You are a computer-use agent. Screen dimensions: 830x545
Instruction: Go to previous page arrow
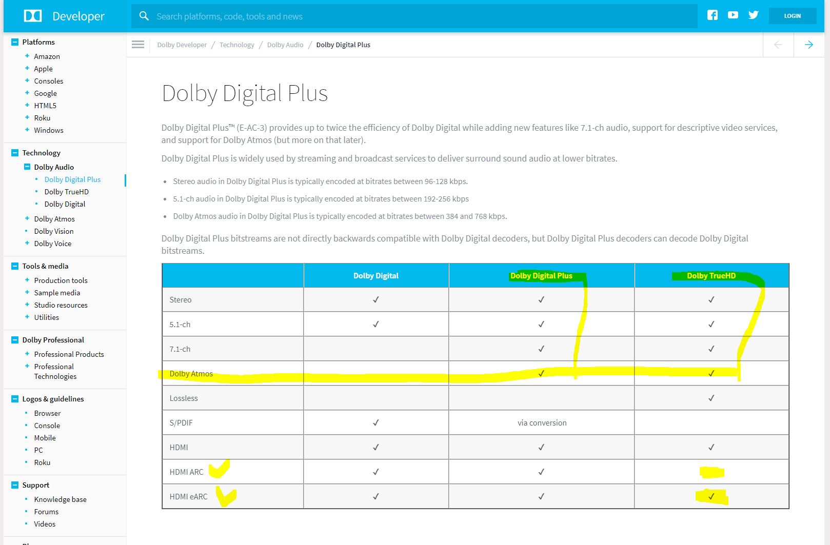778,45
